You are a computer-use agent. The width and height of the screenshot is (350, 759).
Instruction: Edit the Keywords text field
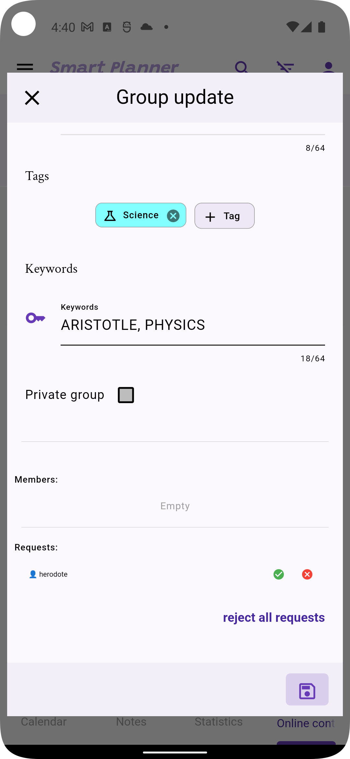point(192,325)
